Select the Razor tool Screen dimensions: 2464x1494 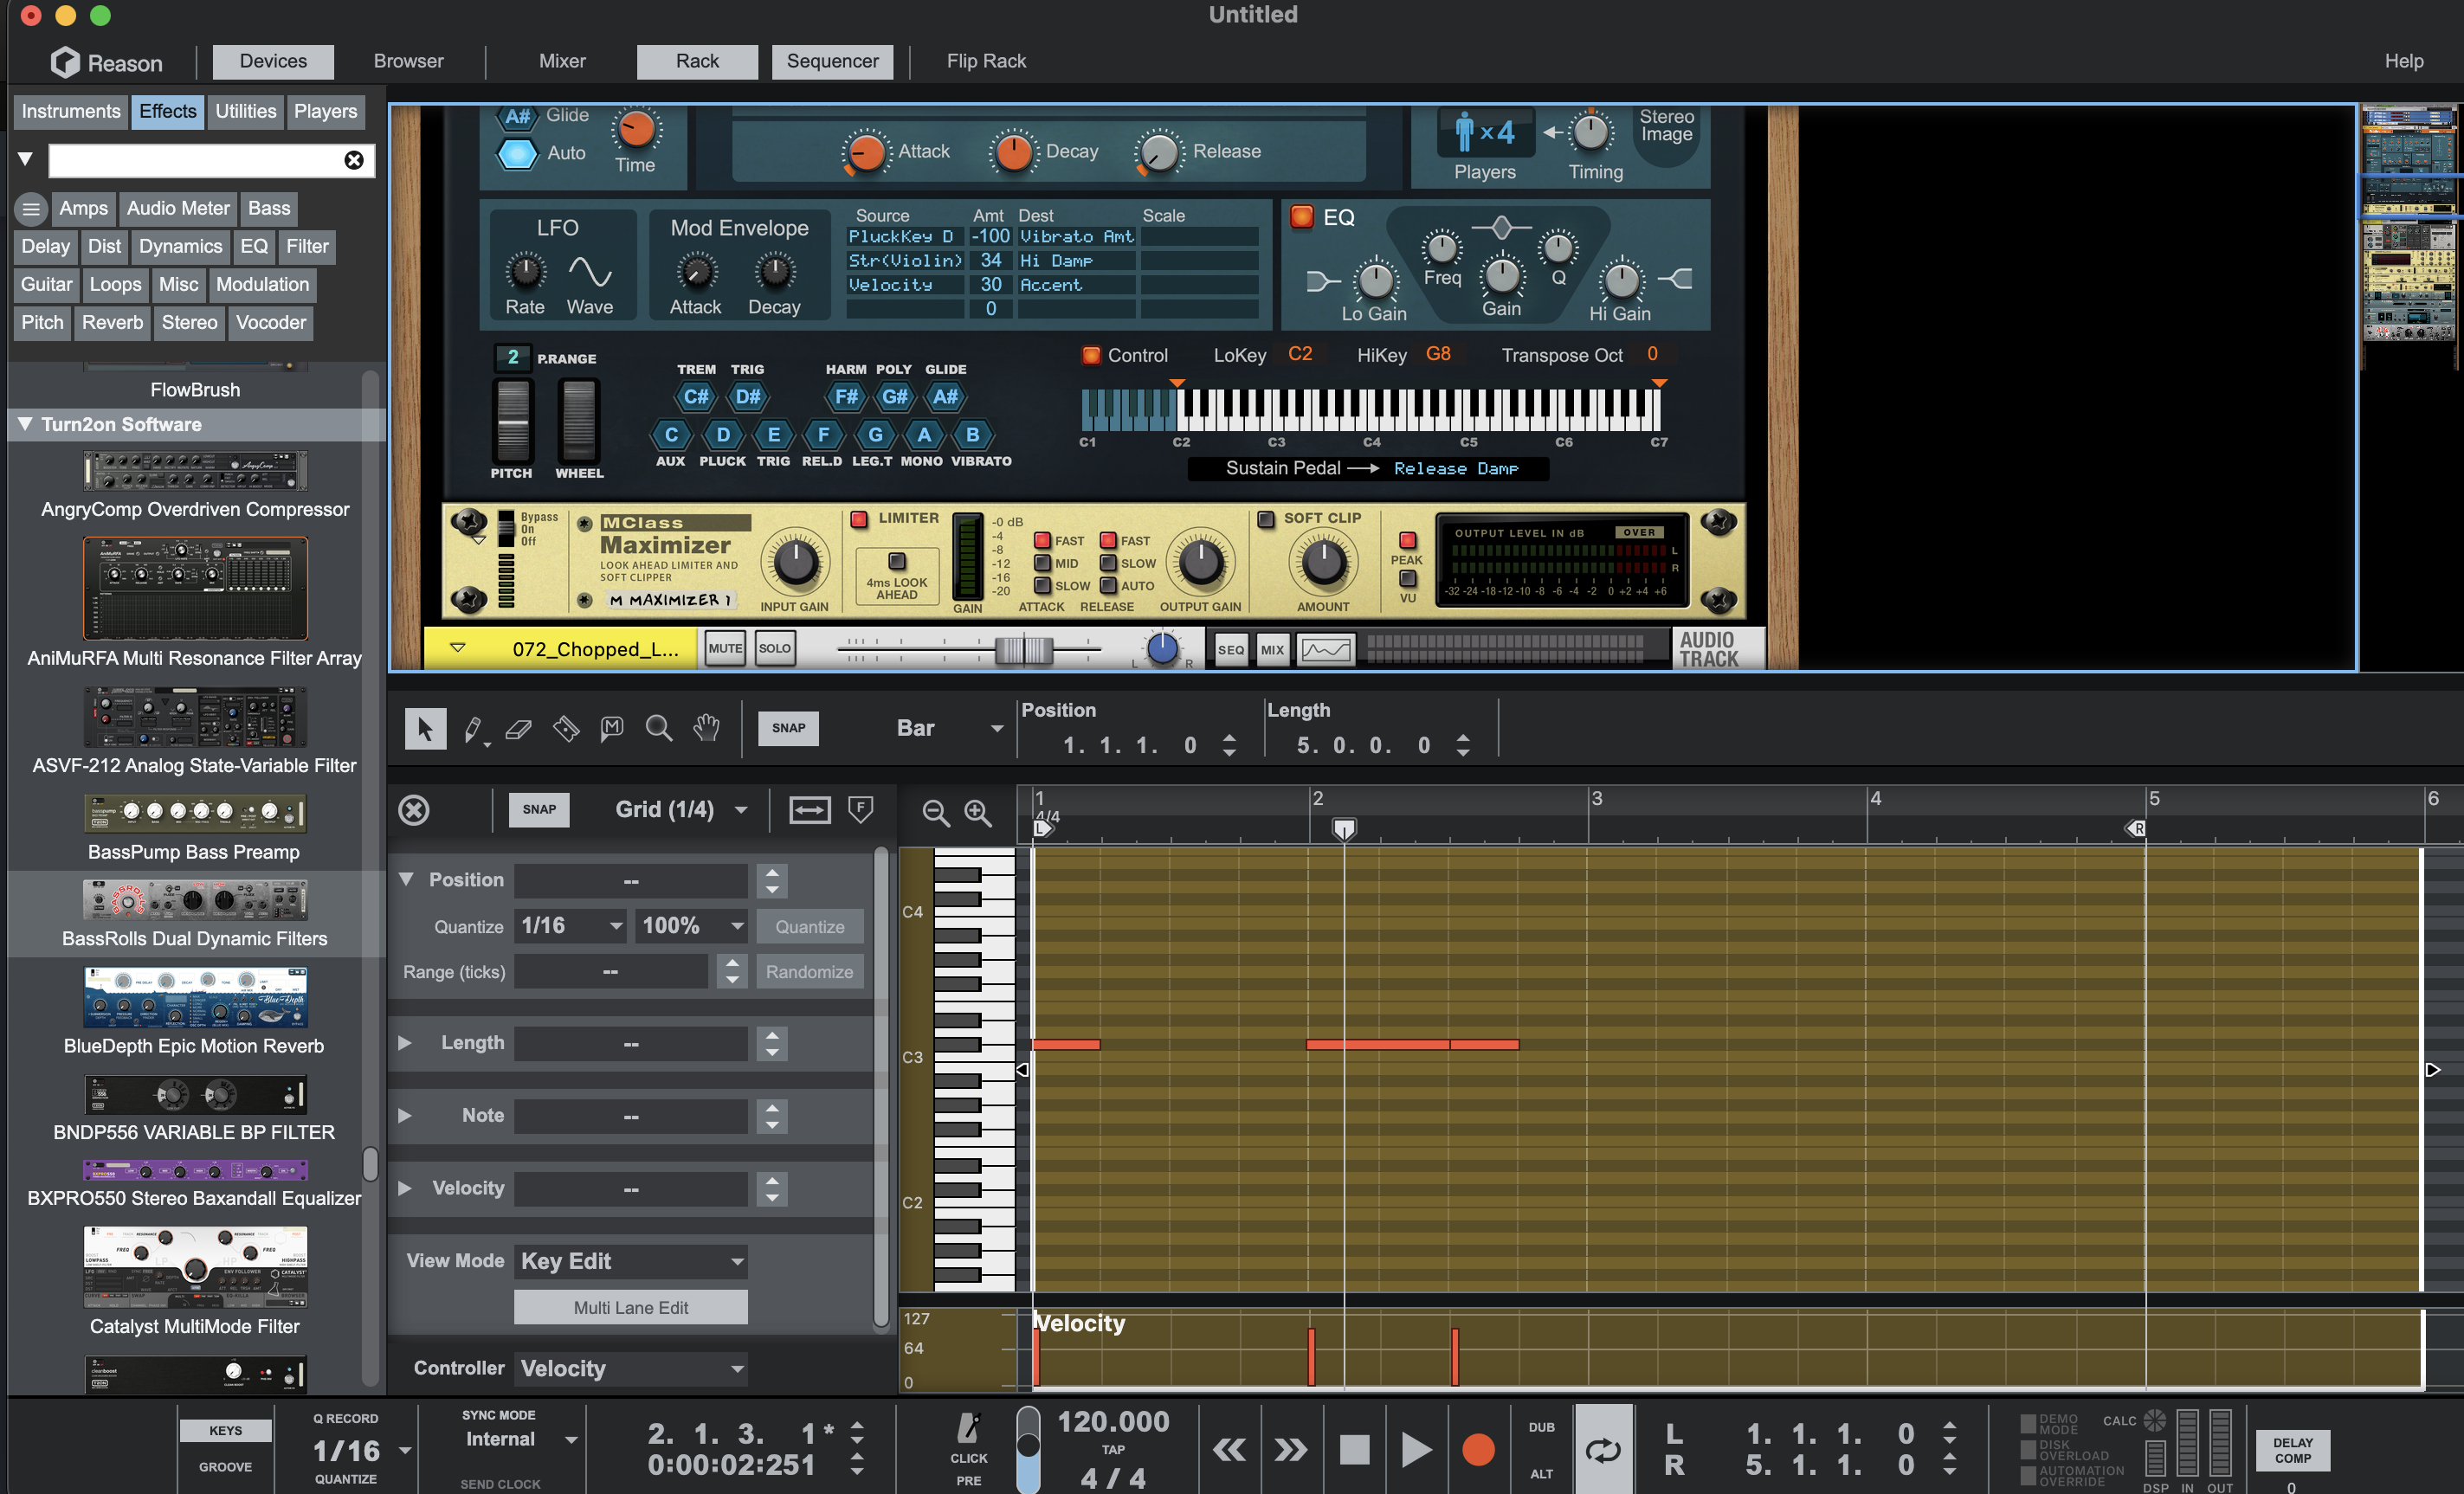tap(566, 728)
